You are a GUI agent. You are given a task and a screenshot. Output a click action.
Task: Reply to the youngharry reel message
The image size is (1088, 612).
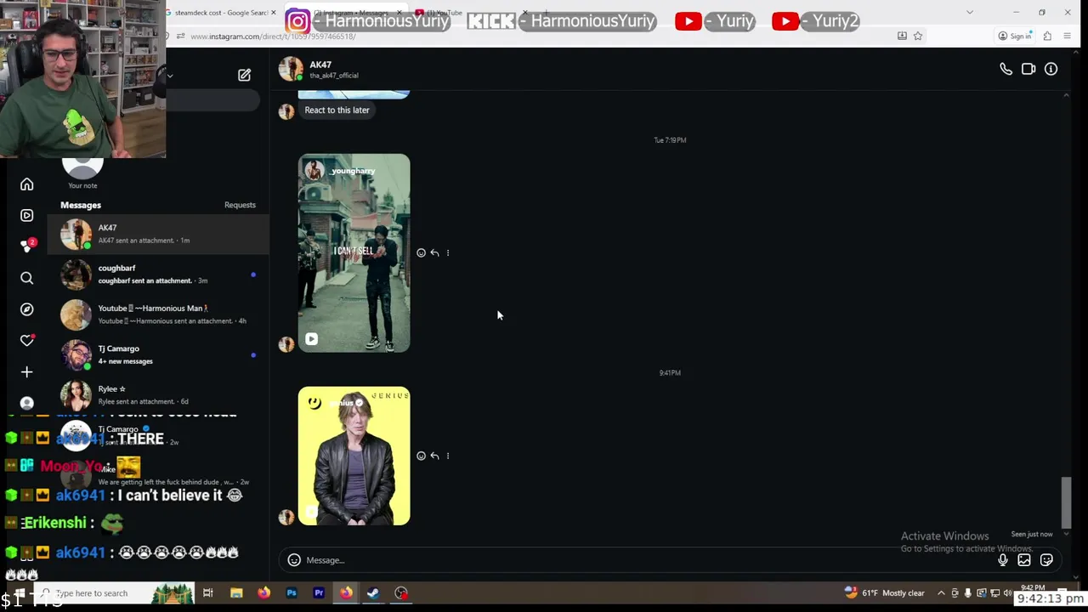(x=434, y=252)
